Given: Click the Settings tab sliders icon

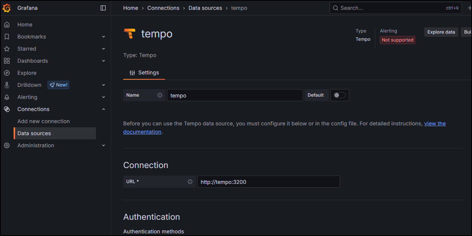Looking at the screenshot, I should click(132, 73).
